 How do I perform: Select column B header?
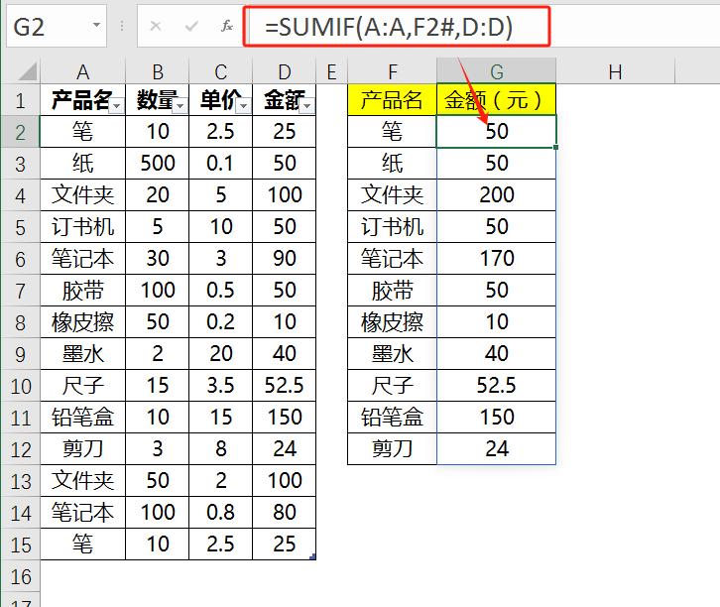[x=157, y=71]
